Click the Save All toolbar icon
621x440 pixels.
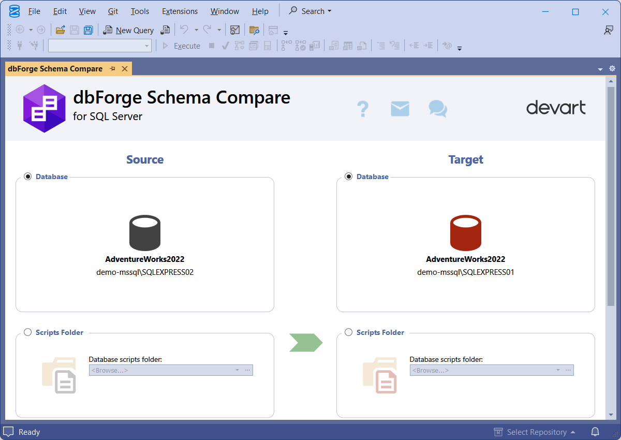[x=88, y=30]
